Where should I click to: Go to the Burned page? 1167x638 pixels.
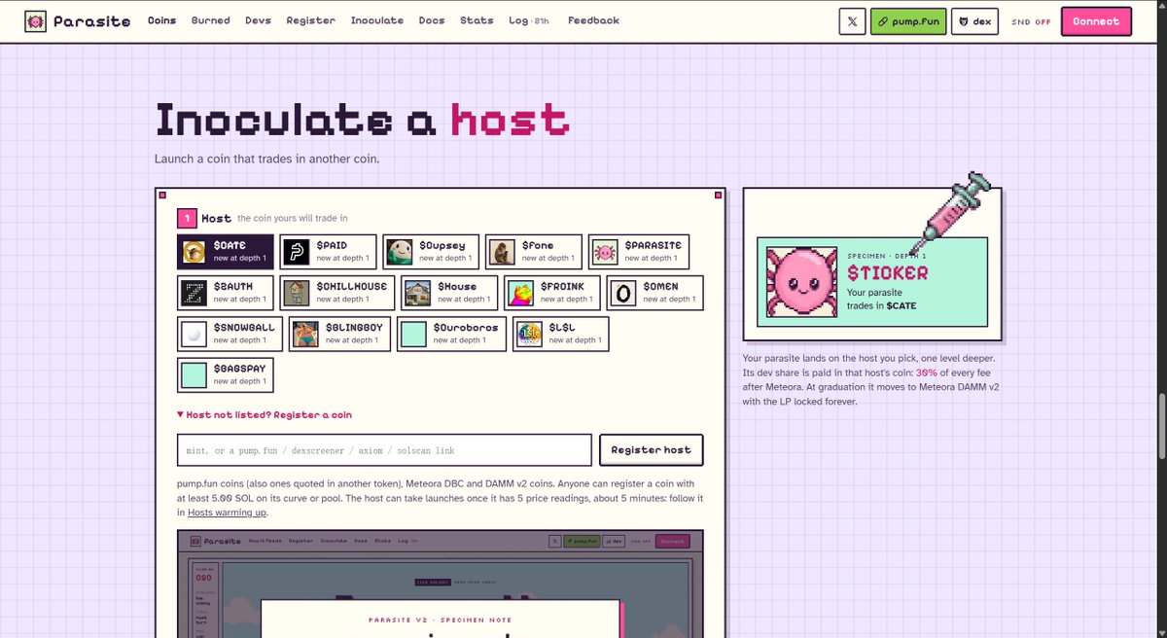coord(211,20)
